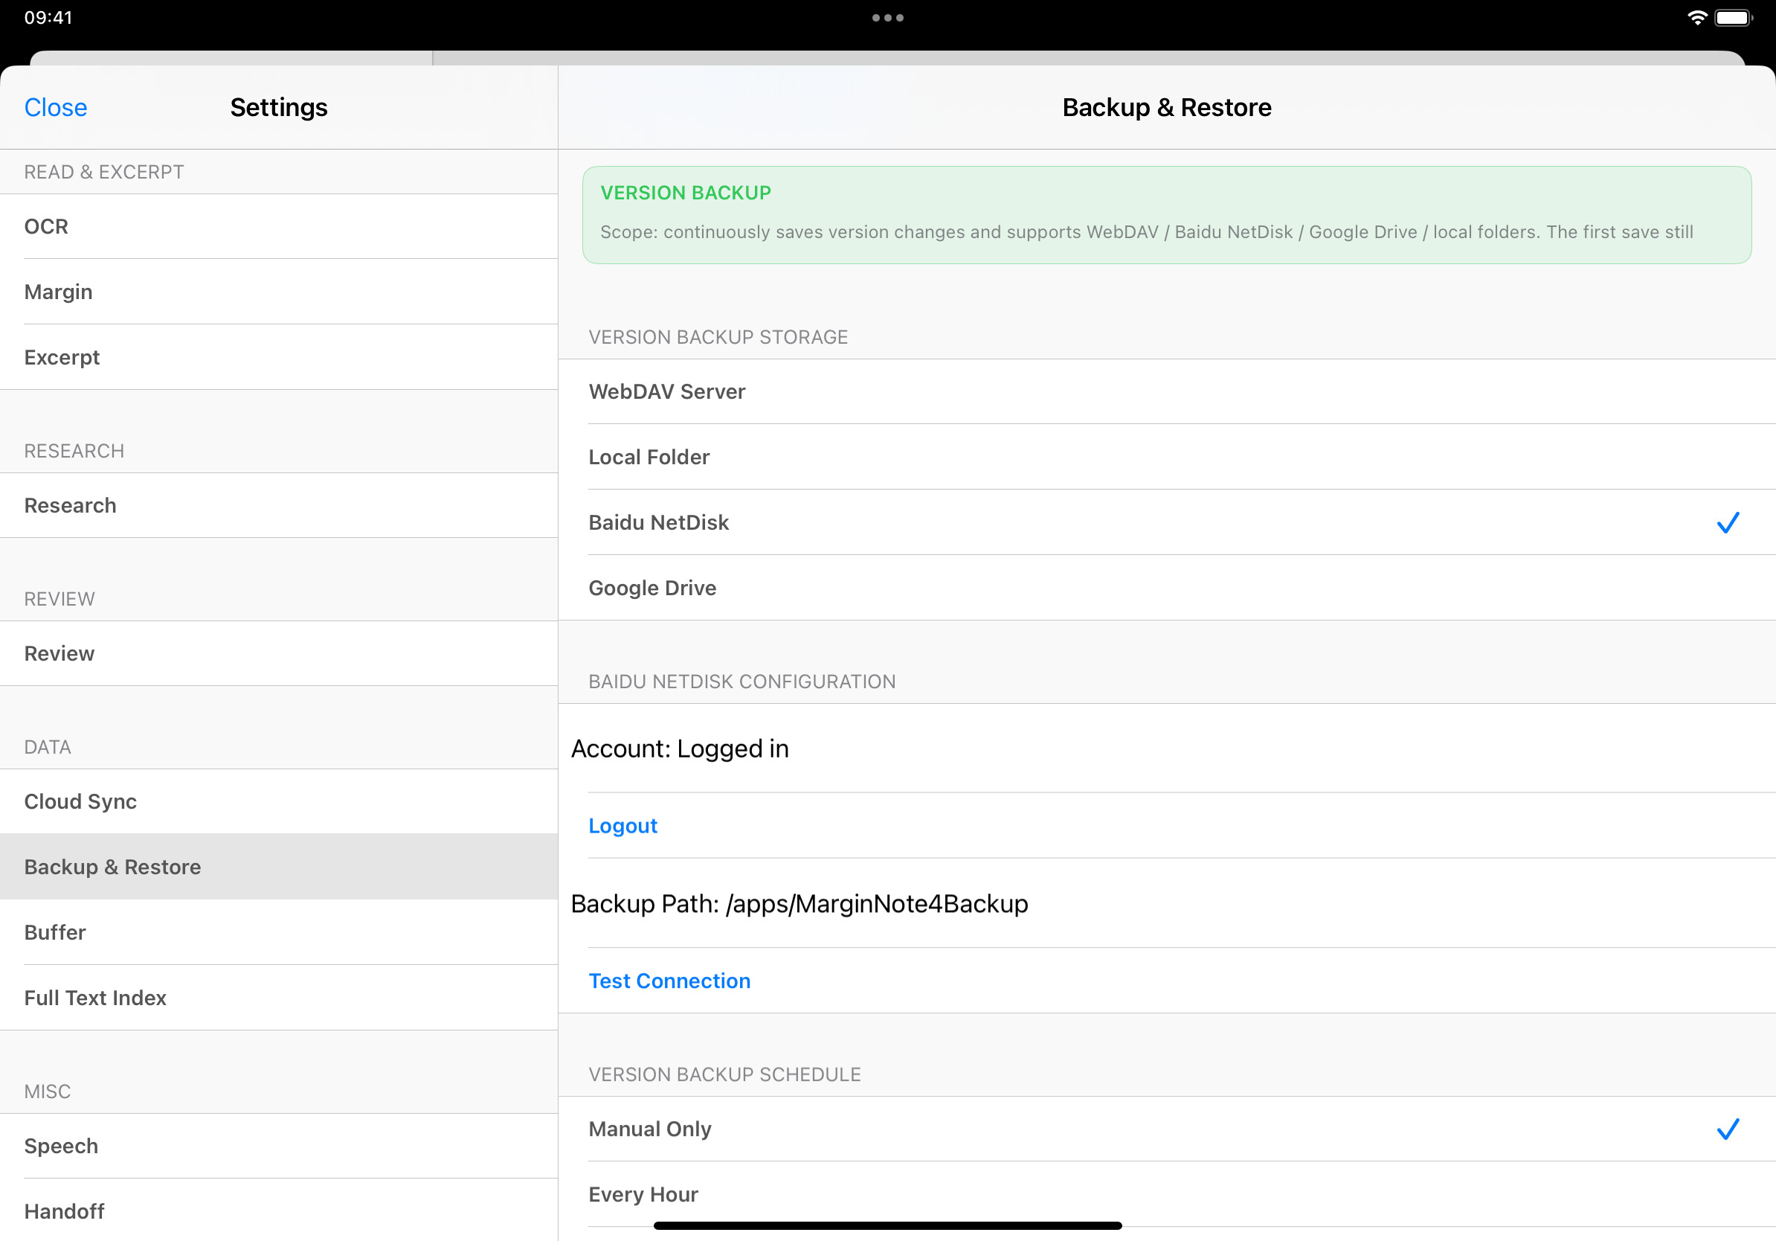
Task: Open Cloud Sync settings
Action: click(x=278, y=801)
